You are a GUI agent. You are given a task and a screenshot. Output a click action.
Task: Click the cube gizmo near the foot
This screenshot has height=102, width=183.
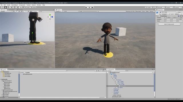click(25, 42)
